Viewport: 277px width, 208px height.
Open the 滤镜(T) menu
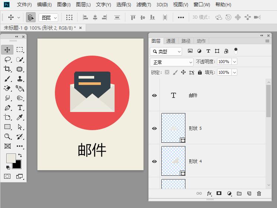pyautogui.click(x=144, y=5)
